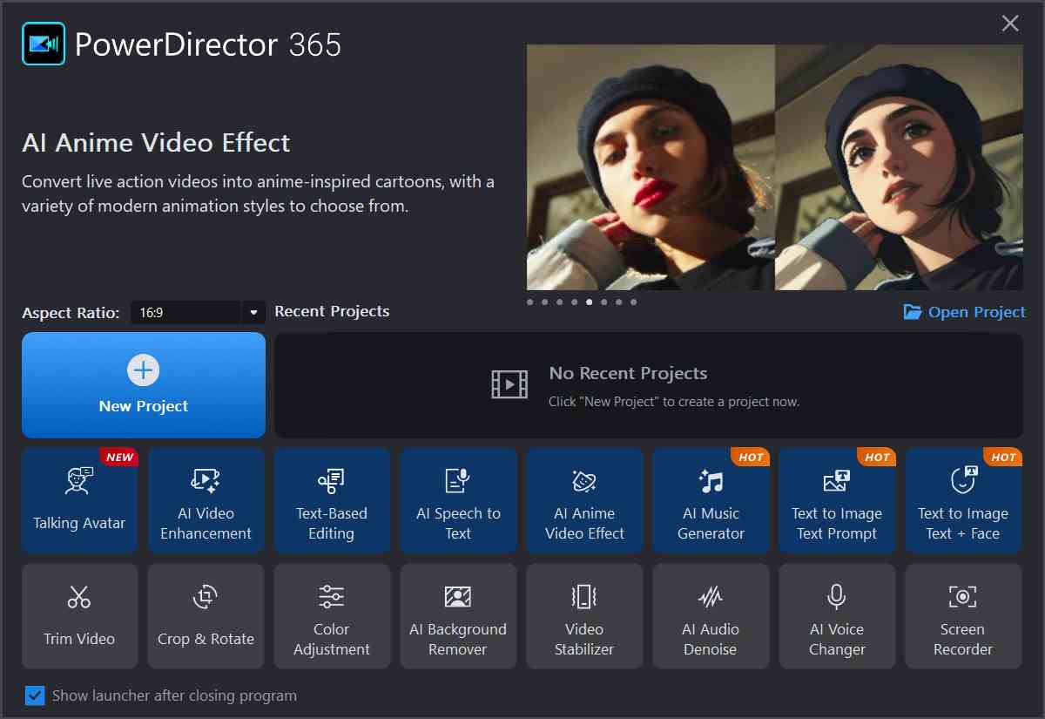Click the No Recent Projects text

628,373
